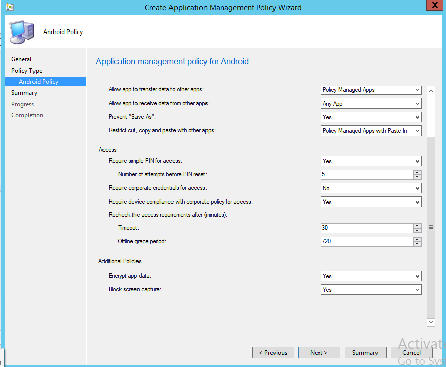Go to the Completion step

coord(27,115)
